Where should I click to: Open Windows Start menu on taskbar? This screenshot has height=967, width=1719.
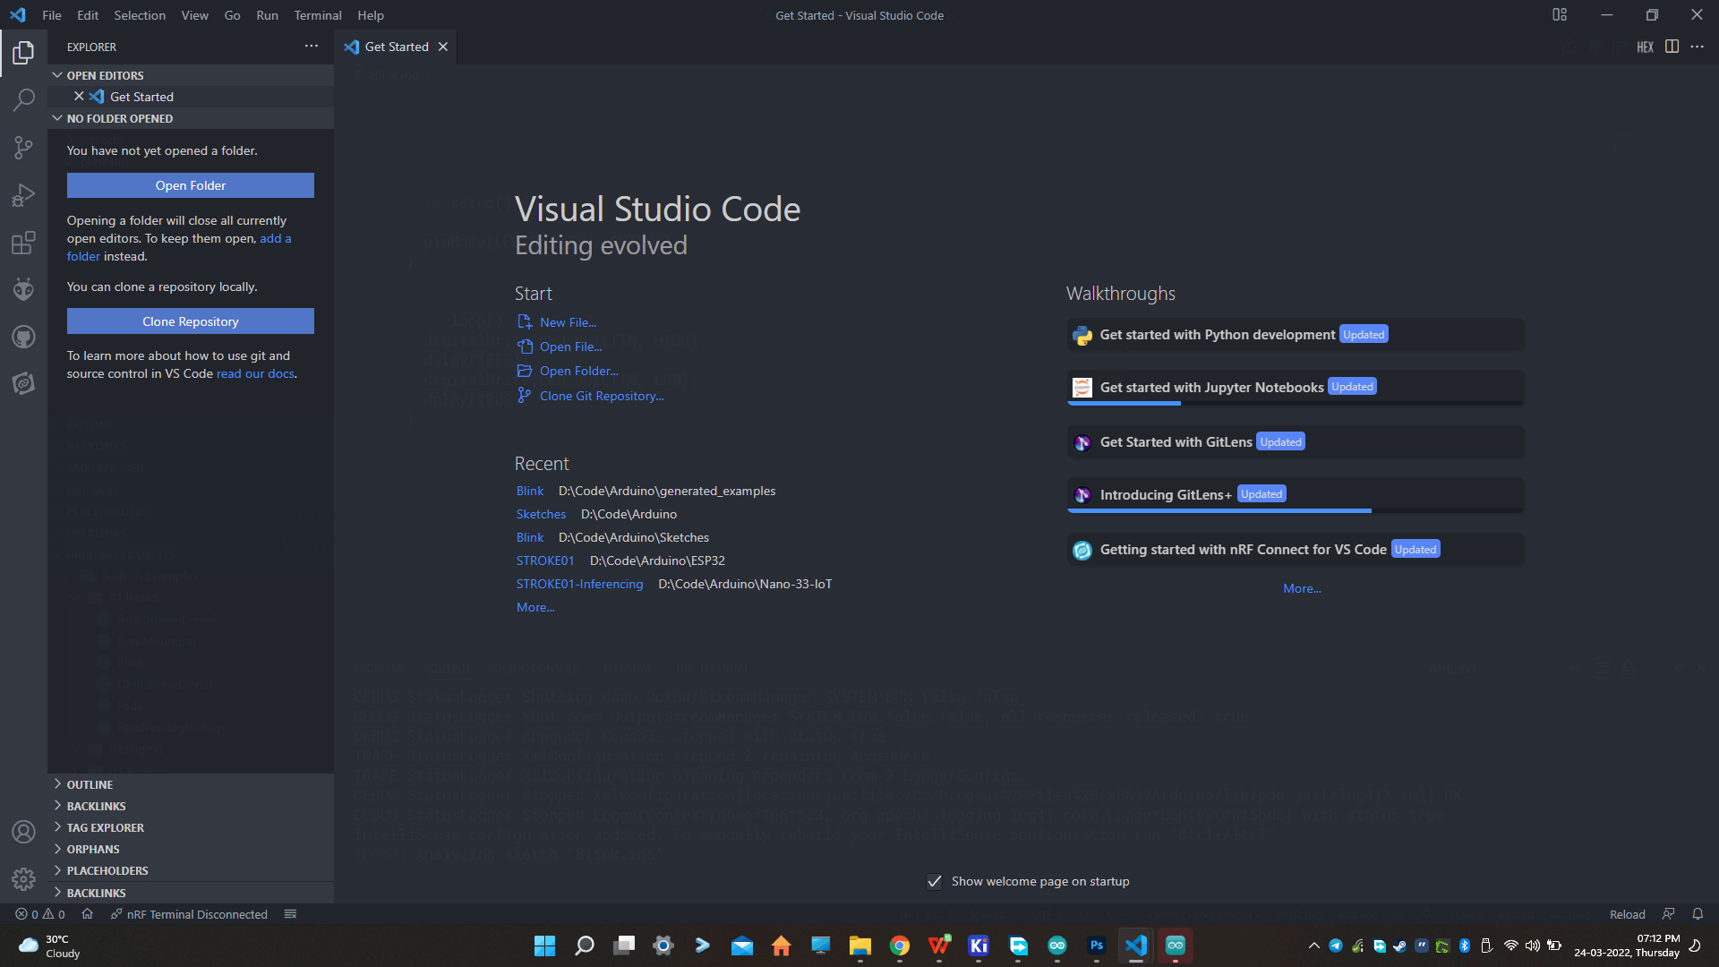(x=544, y=946)
